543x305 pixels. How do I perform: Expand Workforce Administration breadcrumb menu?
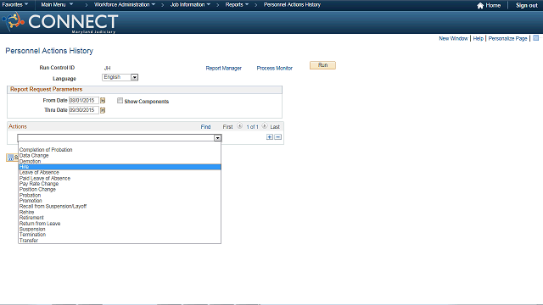tap(125, 5)
